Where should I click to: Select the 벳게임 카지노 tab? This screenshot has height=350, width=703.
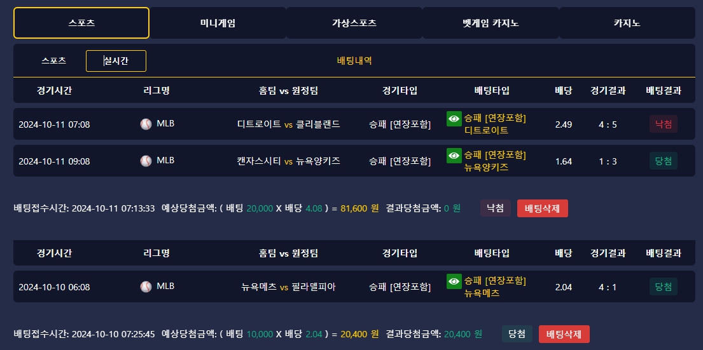click(x=491, y=23)
